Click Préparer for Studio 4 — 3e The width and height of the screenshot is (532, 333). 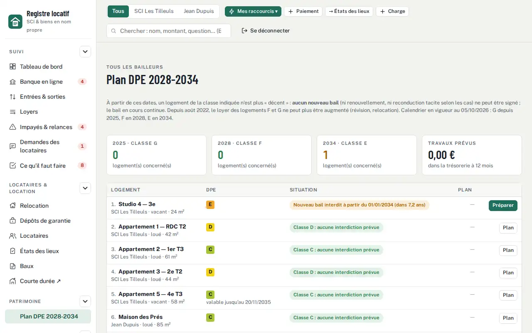(x=503, y=205)
